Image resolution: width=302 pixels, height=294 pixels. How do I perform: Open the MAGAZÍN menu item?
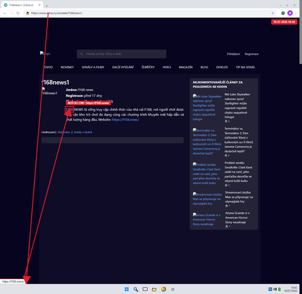point(185,67)
